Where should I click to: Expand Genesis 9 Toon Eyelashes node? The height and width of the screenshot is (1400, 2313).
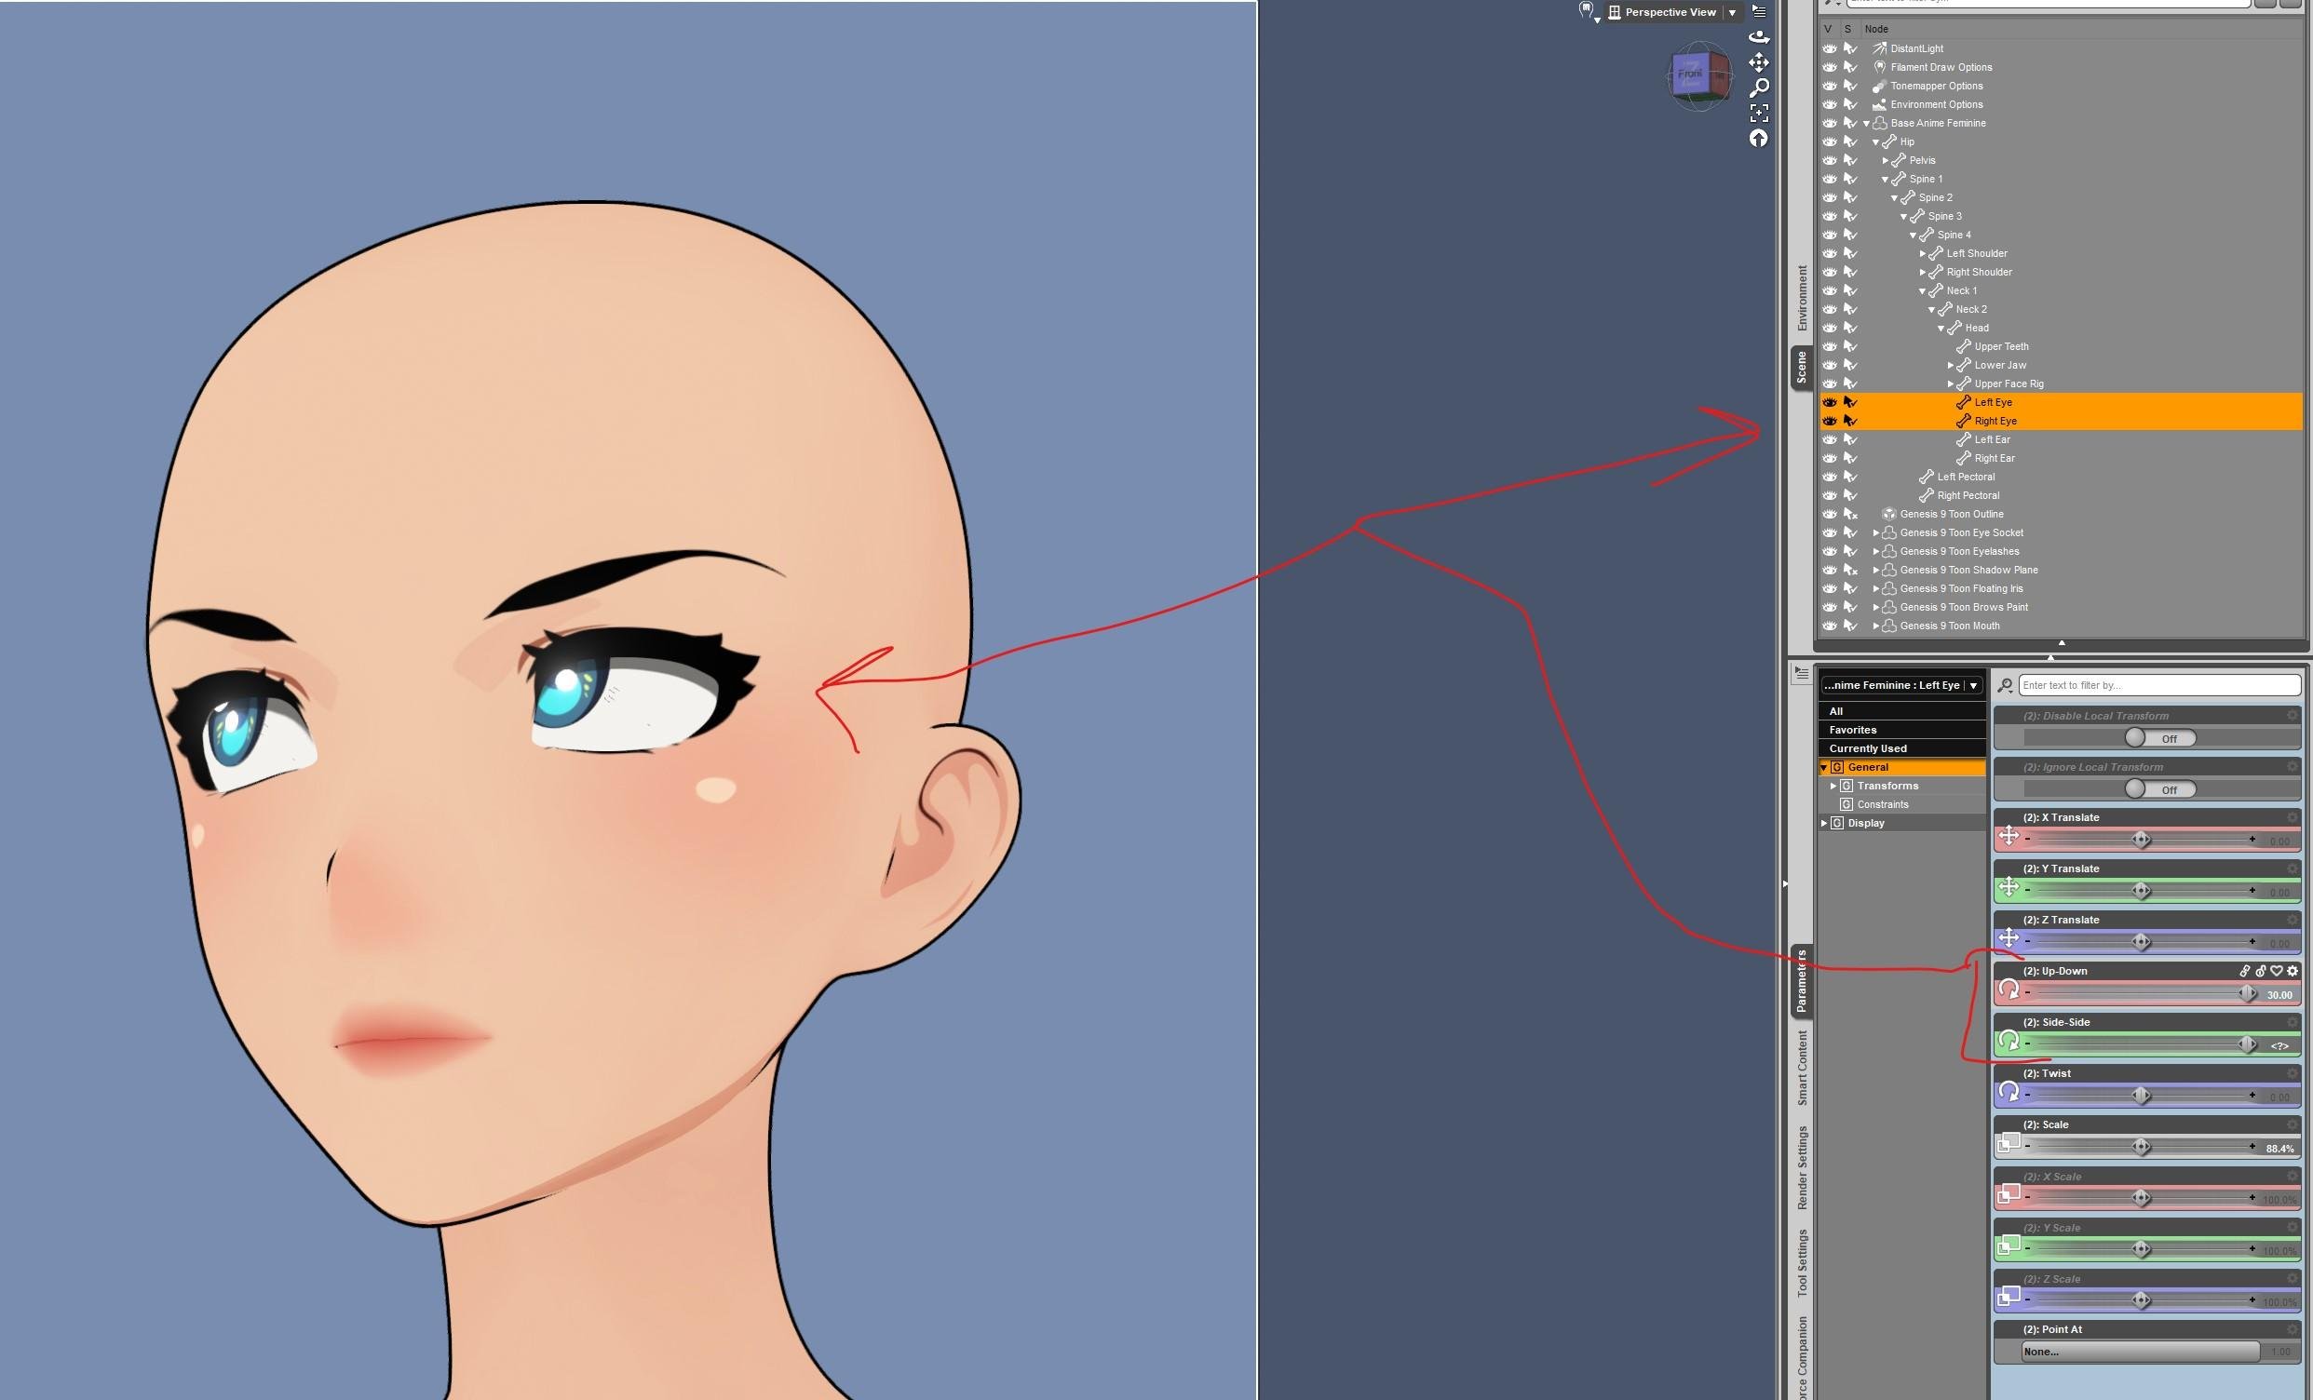[x=1876, y=552]
